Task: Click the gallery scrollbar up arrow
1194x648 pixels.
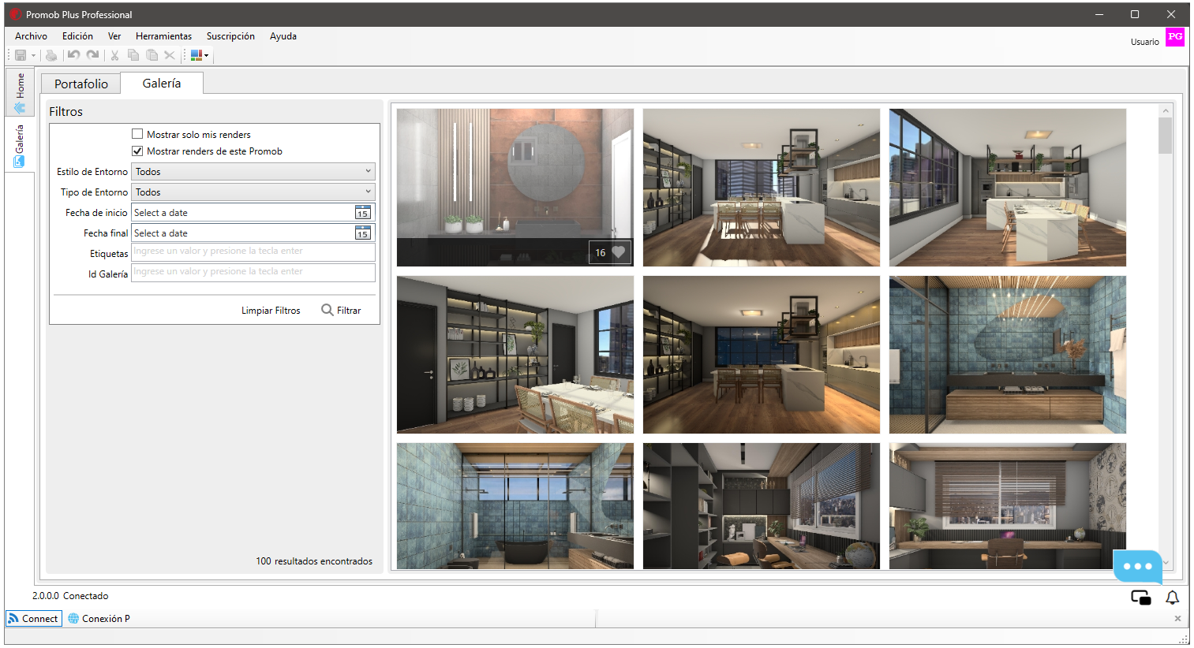Action: (1165, 110)
